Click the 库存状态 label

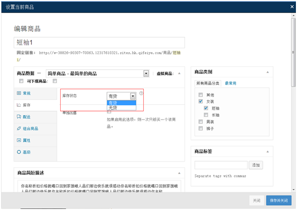tap(70, 96)
